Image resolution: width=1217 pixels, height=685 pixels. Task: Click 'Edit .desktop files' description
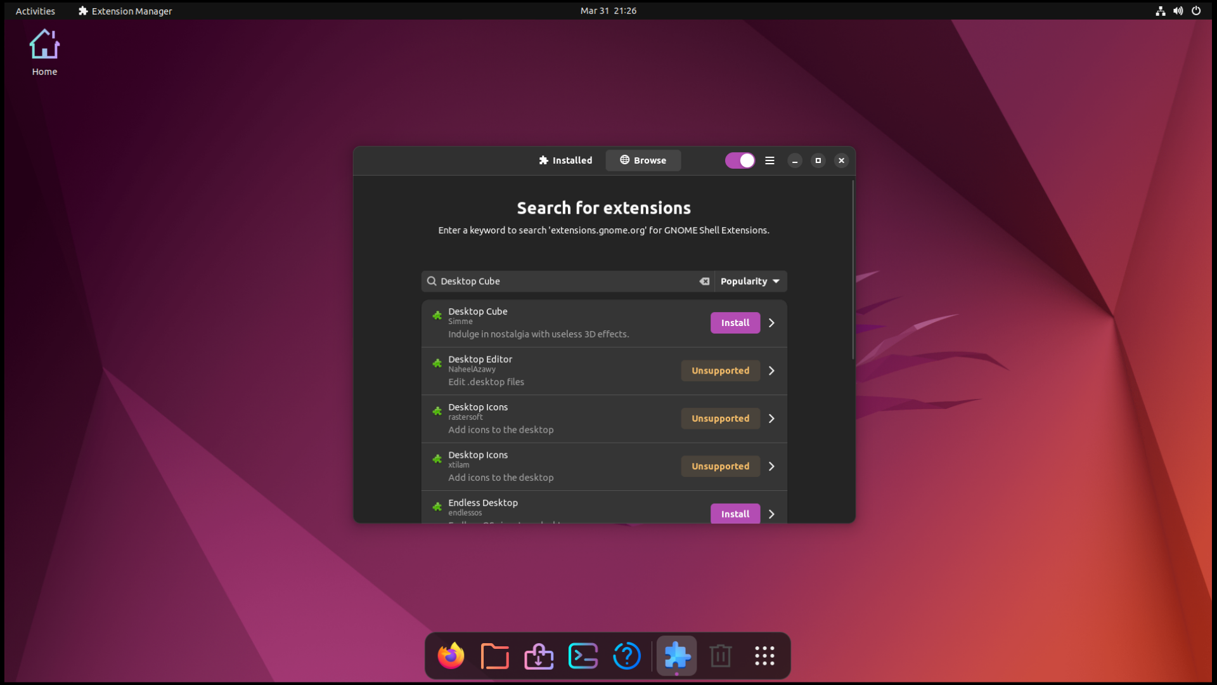486,382
